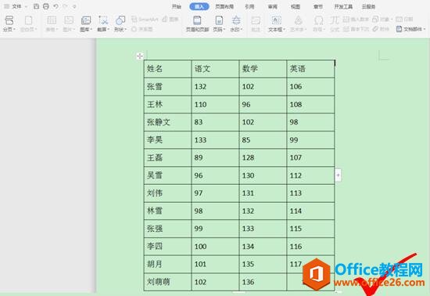Click the print icon in quick access toolbar

pyautogui.click(x=46, y=6)
